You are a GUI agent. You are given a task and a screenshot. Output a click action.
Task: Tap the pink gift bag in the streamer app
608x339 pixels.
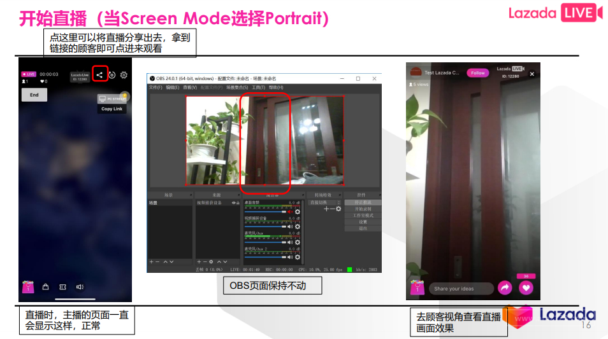[28, 287]
